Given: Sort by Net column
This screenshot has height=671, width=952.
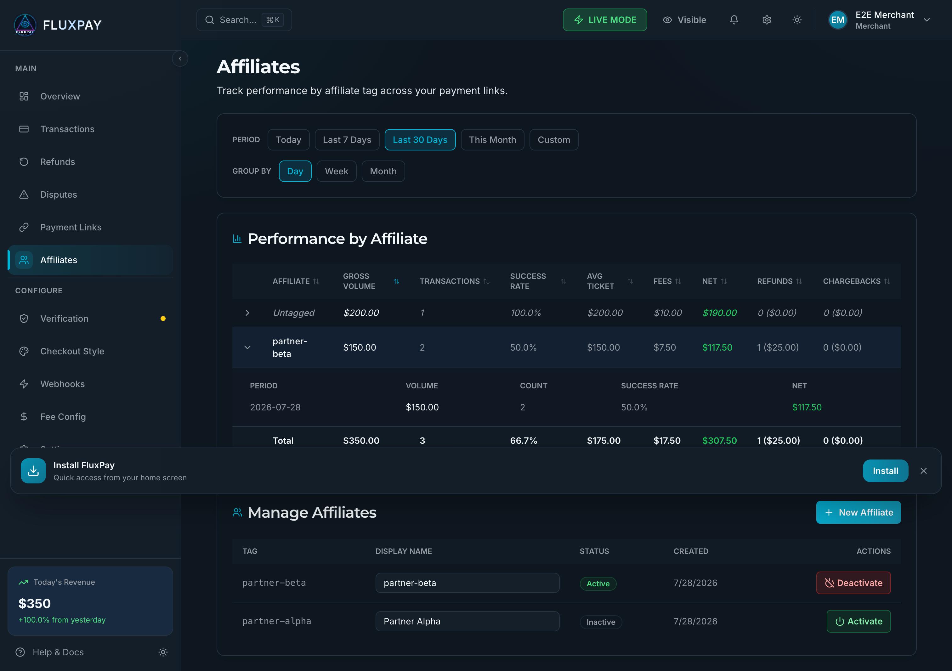Looking at the screenshot, I should 714,281.
